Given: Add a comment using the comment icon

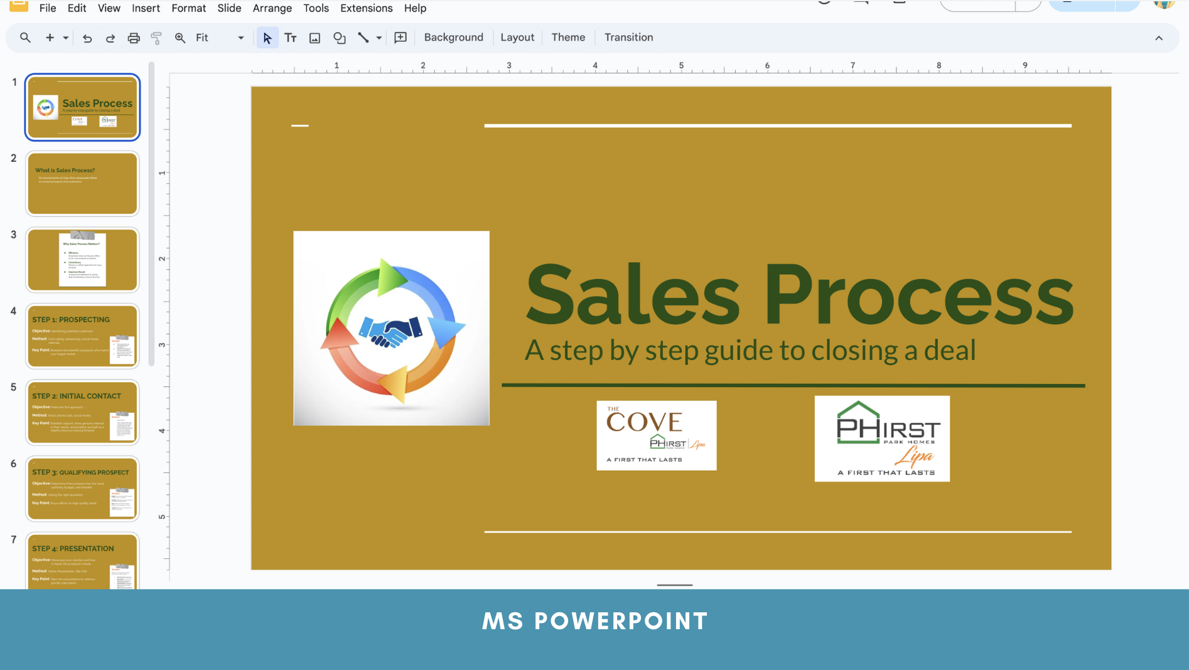Looking at the screenshot, I should [x=401, y=38].
